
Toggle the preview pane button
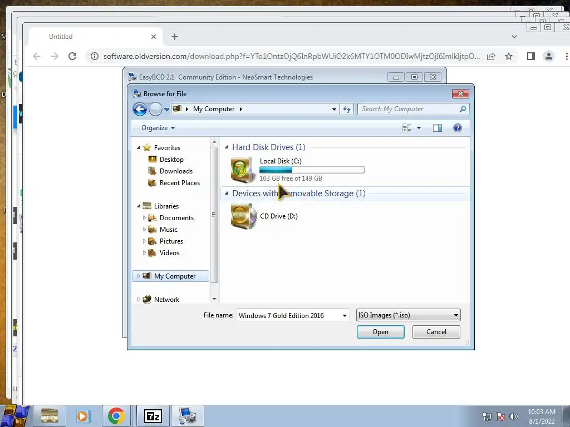tap(438, 128)
